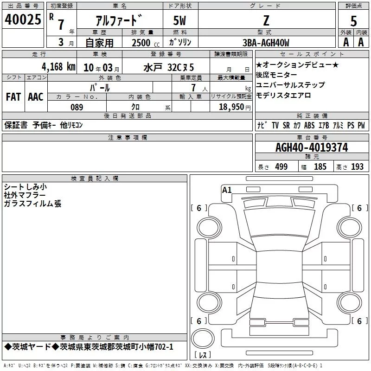Click the exterior grade A under 外装
Screen dimensions: 371x371
point(345,42)
